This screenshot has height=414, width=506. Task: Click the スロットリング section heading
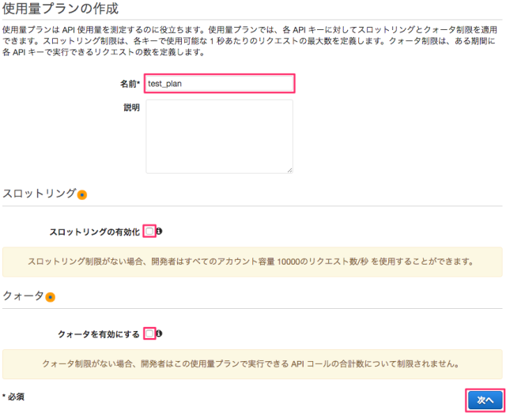pyautogui.click(x=40, y=194)
